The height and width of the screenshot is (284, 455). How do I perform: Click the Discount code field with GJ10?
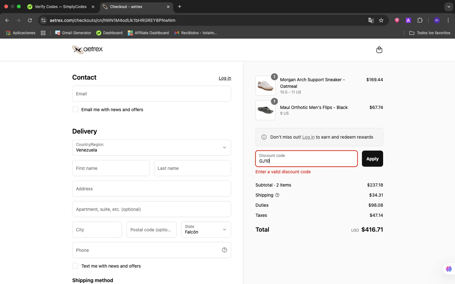coord(306,159)
